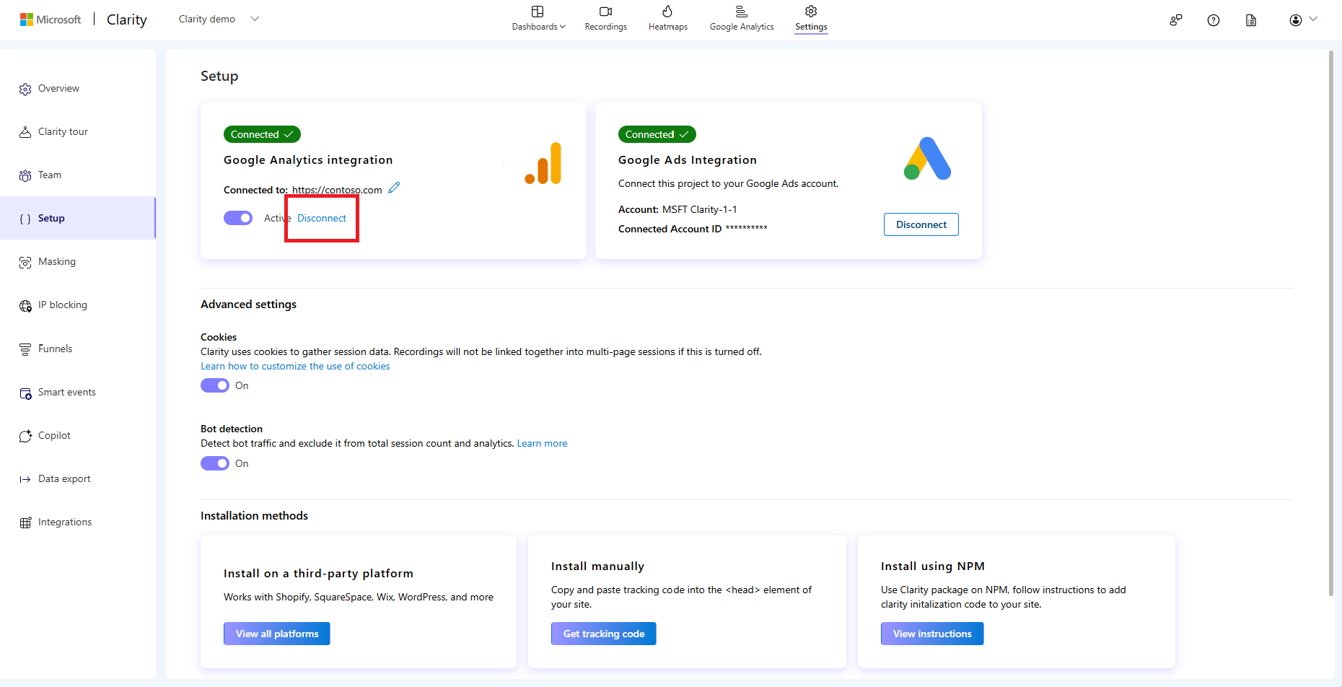Edit the connected URL with the pencil icon

[x=394, y=187]
